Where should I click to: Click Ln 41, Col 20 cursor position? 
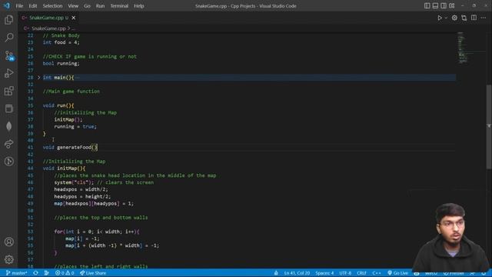[x=298, y=273]
